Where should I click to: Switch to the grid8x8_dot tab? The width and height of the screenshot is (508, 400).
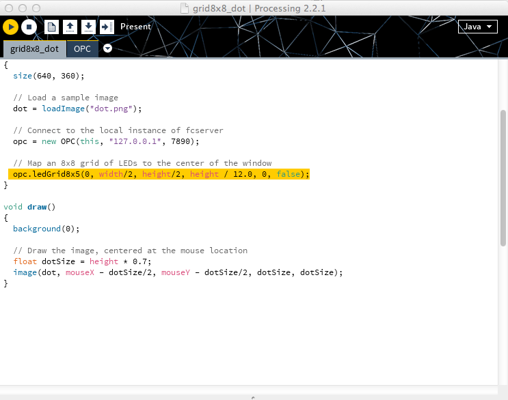pyautogui.click(x=34, y=49)
